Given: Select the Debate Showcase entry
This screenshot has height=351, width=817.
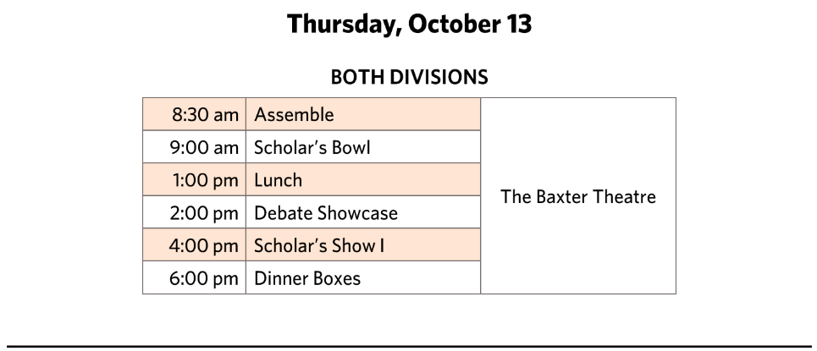Looking at the screenshot, I should coord(326,213).
